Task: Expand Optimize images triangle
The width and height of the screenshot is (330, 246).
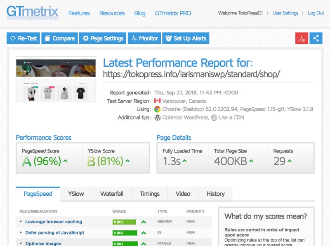Action: point(21,244)
